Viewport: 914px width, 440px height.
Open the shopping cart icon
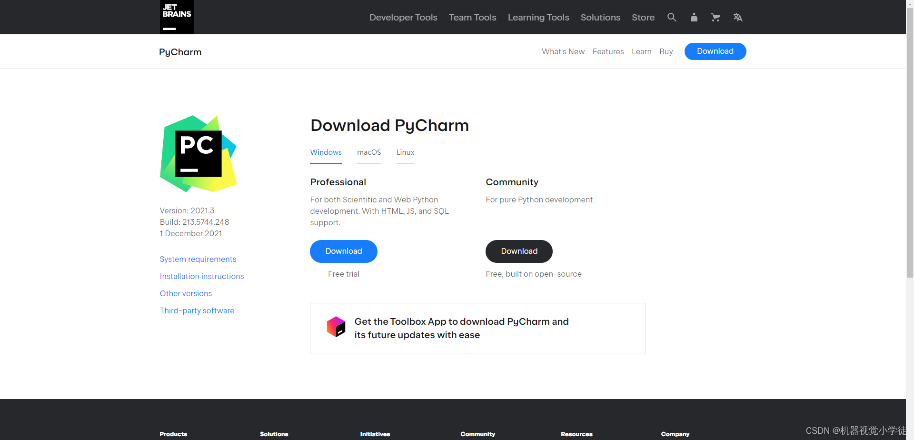click(x=715, y=17)
